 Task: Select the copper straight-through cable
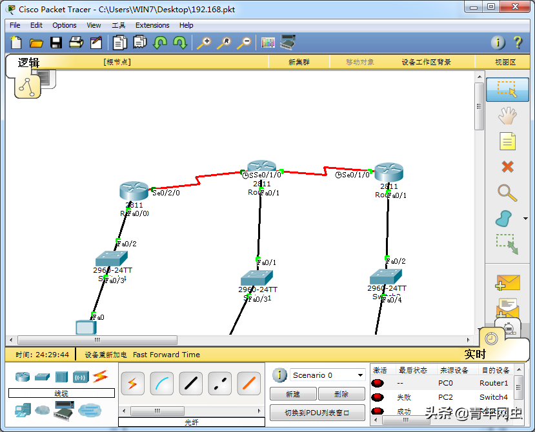point(191,384)
